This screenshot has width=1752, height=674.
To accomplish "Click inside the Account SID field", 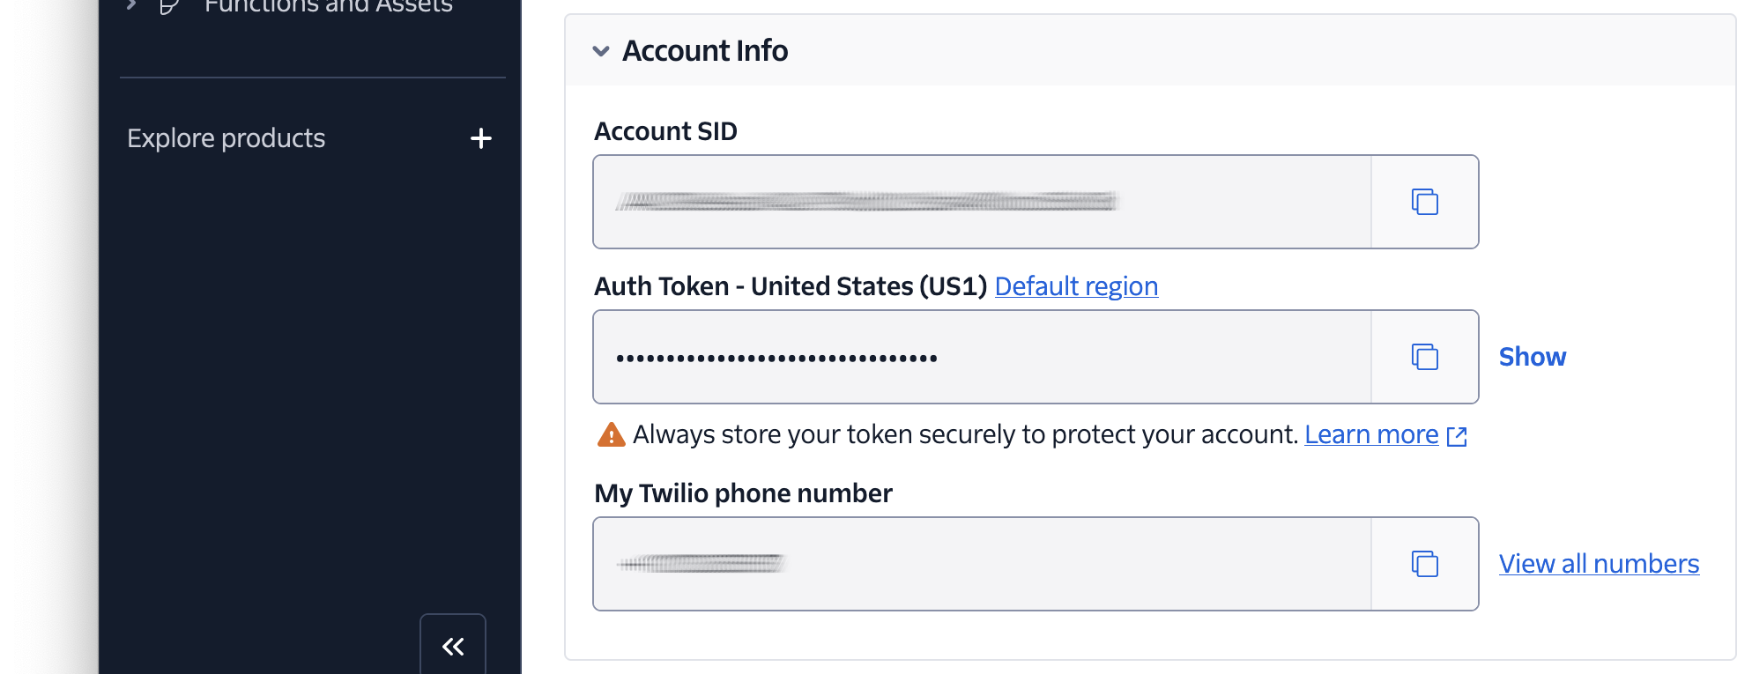I will tap(969, 202).
